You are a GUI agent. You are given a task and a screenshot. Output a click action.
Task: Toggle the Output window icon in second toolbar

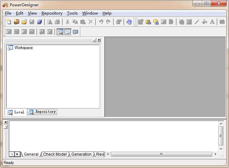pyautogui.click(x=68, y=32)
